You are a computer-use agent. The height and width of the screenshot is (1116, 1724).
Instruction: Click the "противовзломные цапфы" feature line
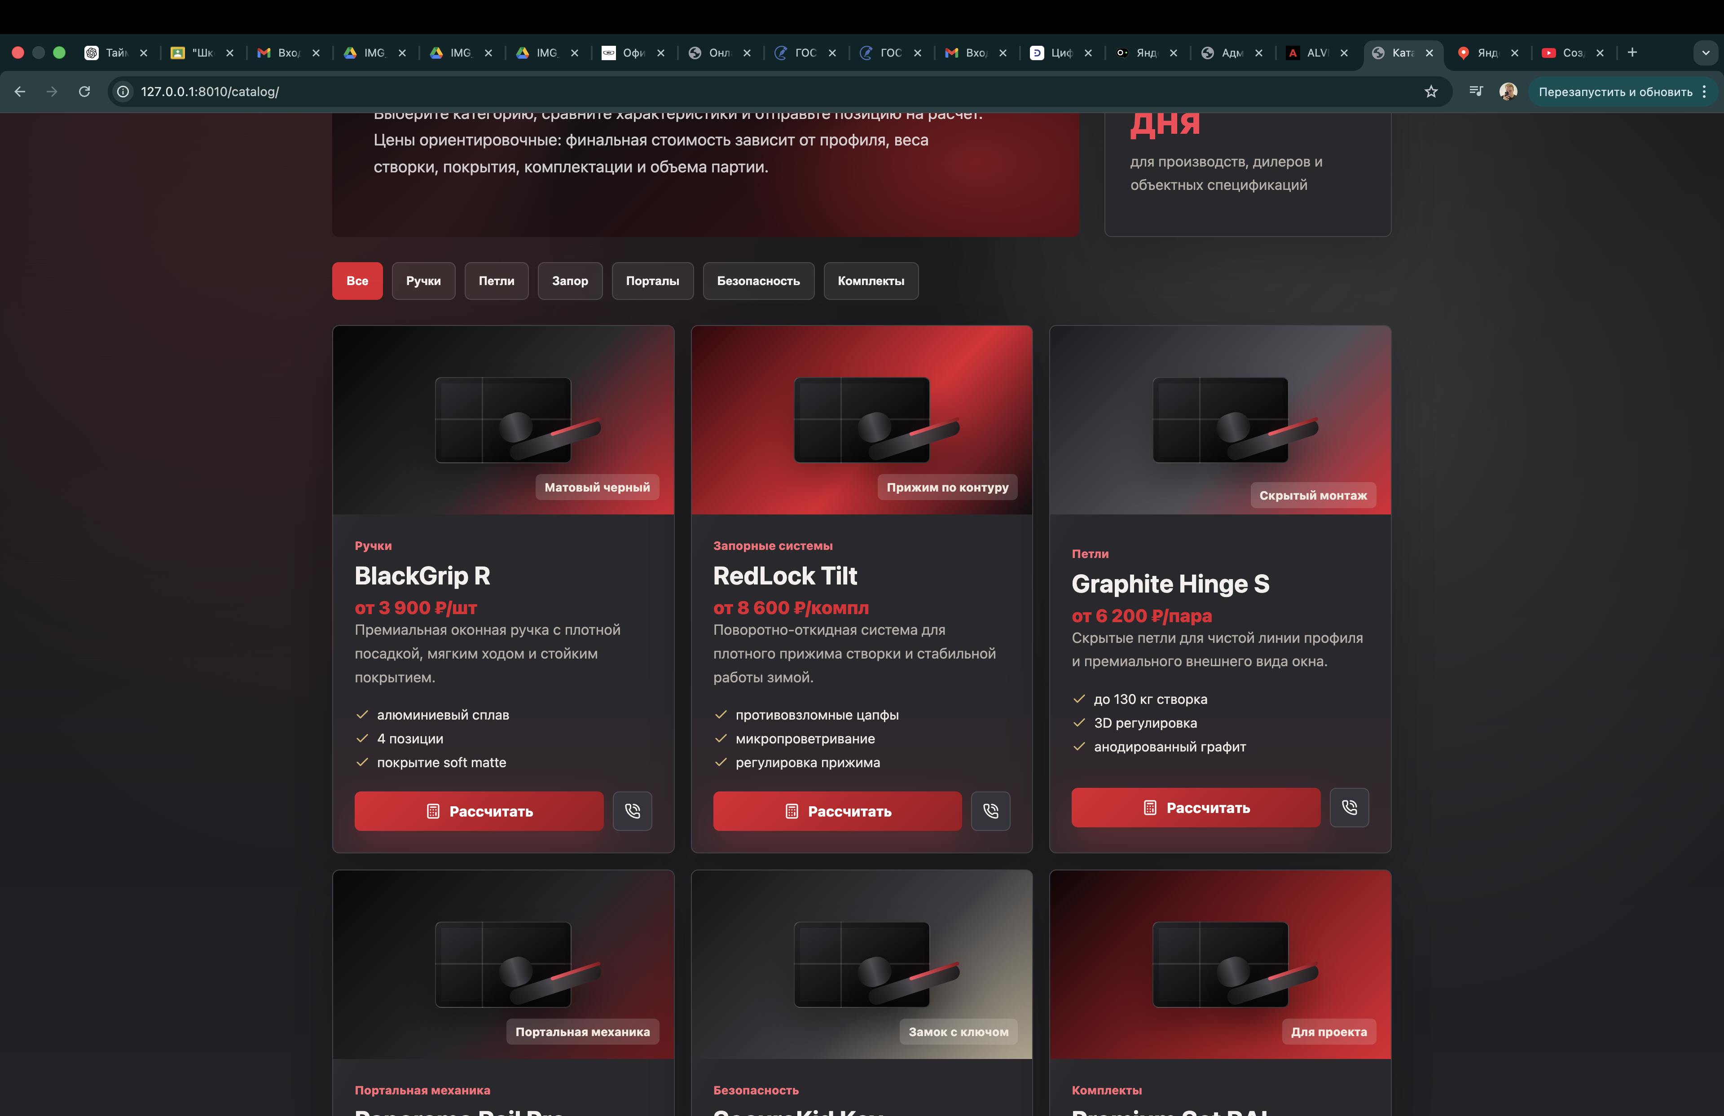click(x=817, y=715)
